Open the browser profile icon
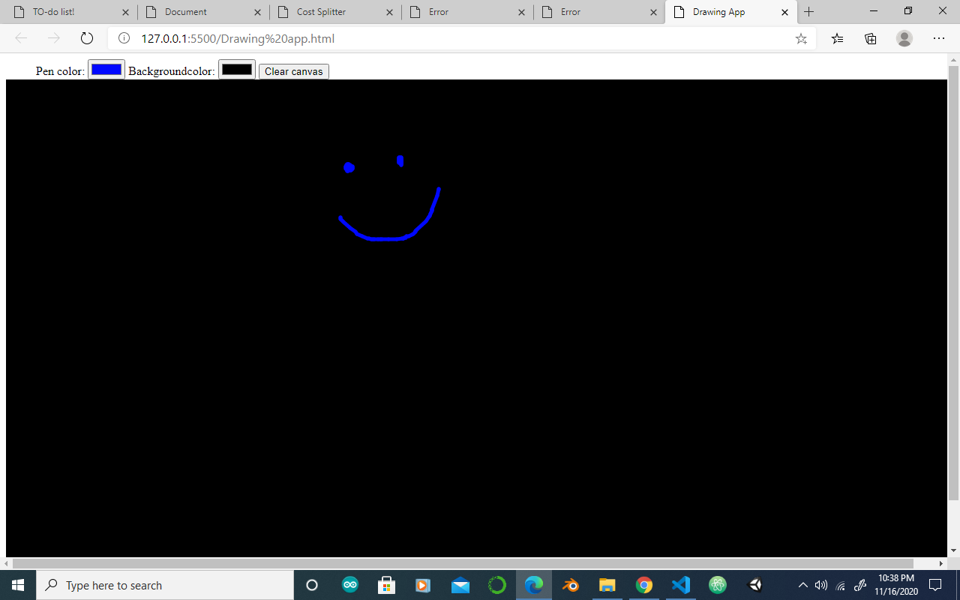Viewport: 960px width, 600px height. pos(904,37)
